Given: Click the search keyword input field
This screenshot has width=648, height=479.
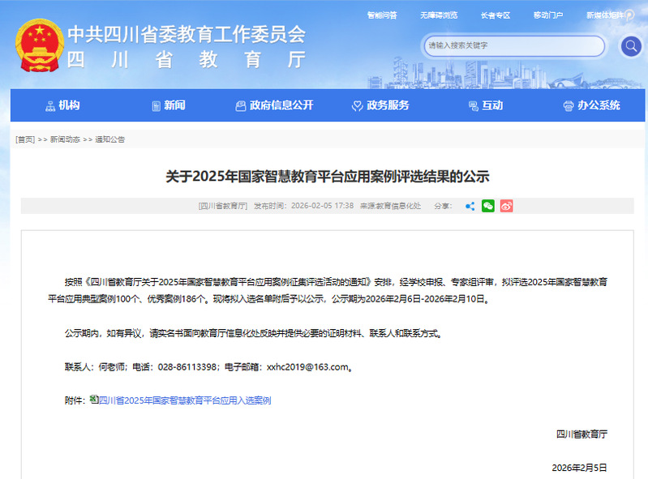Looking at the screenshot, I should (513, 45).
